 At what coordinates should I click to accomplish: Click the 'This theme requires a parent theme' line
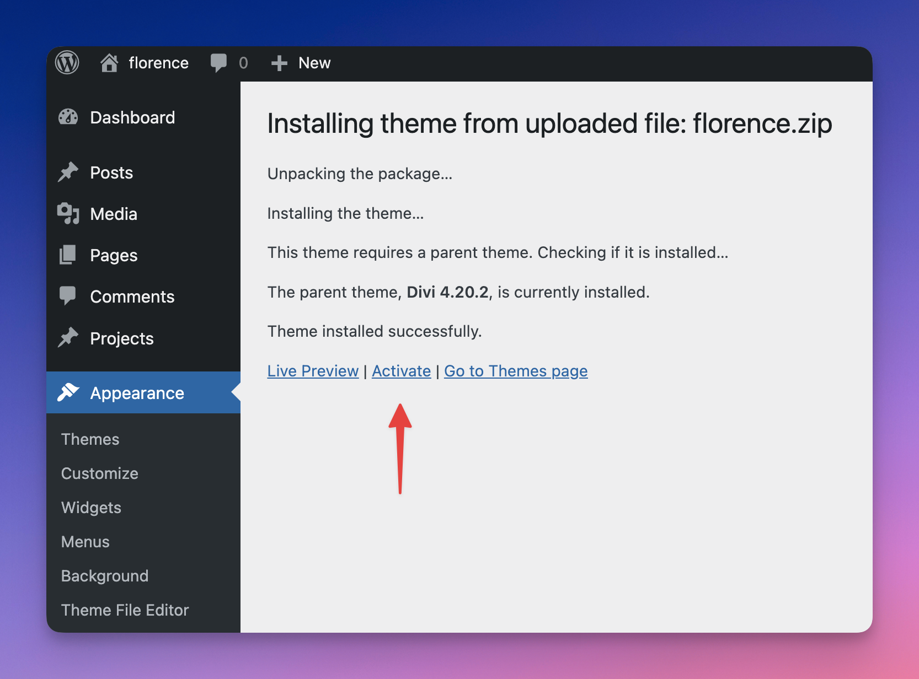coord(498,252)
